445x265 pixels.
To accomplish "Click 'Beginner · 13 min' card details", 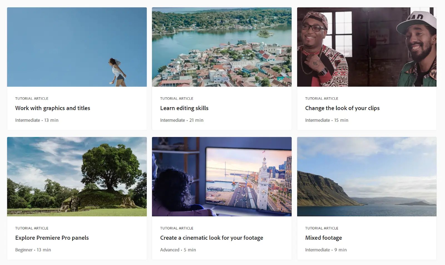I will 33,250.
